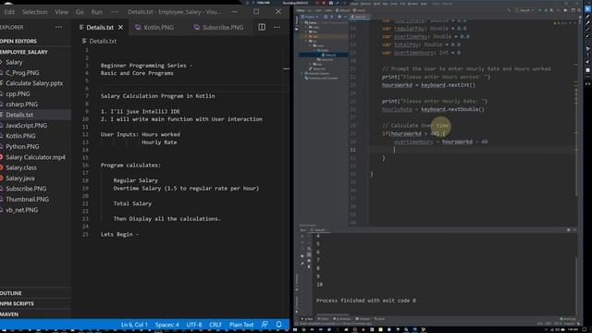Image resolution: width=592 pixels, height=333 pixels.
Task: Select language mode Plain Text
Action: (x=241, y=325)
